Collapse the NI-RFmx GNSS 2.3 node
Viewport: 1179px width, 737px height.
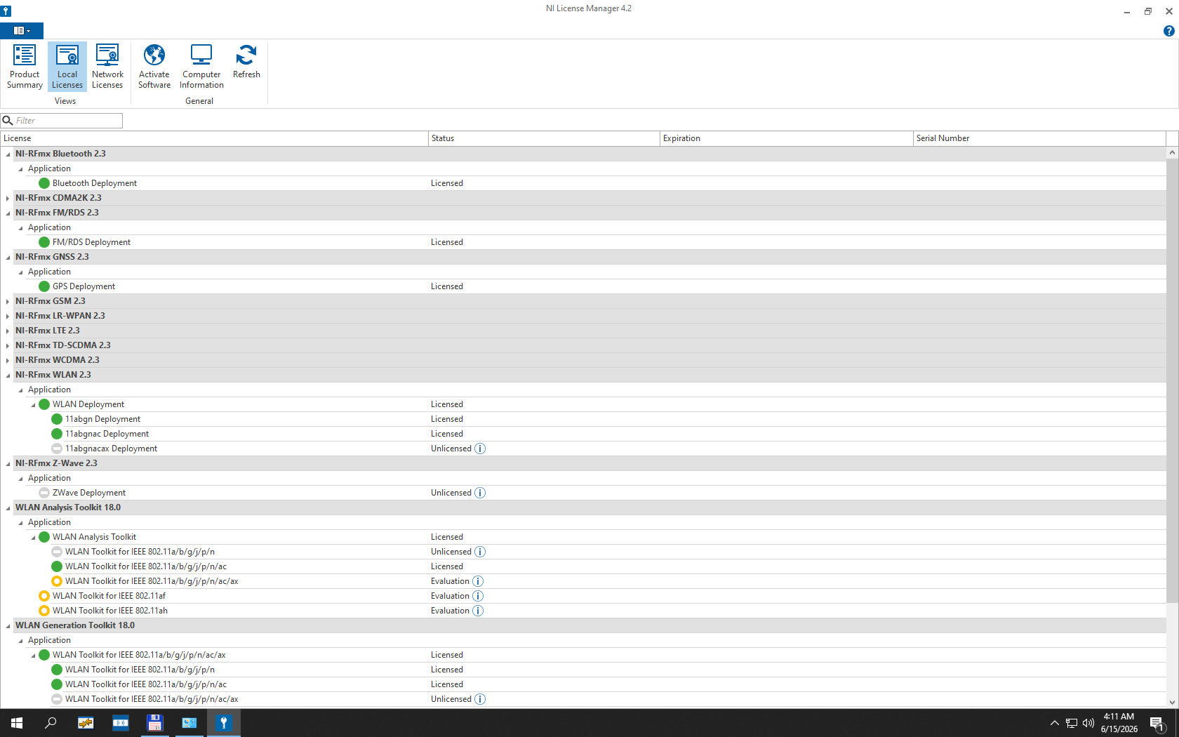(x=8, y=258)
